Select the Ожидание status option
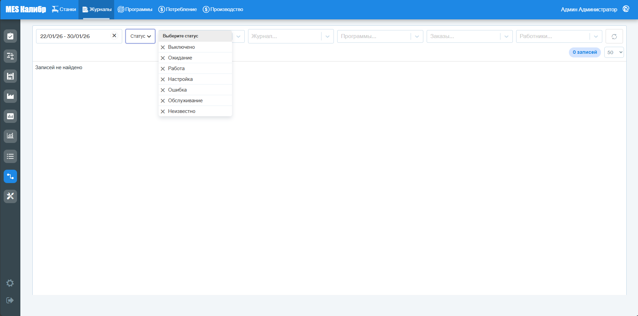 point(195,58)
